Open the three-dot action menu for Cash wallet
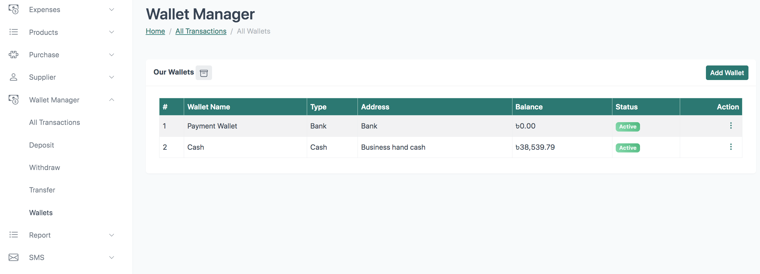760x274 pixels. [x=731, y=147]
